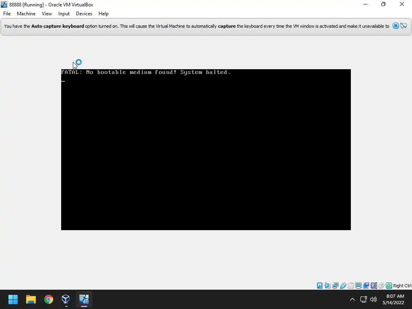Click the USB devices status icon

tap(343, 286)
